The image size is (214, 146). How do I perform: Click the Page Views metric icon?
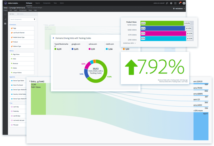[x=12, y=54]
